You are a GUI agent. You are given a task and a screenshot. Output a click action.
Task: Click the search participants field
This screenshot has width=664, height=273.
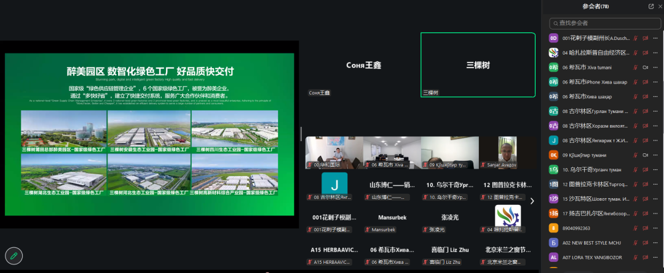(x=605, y=23)
